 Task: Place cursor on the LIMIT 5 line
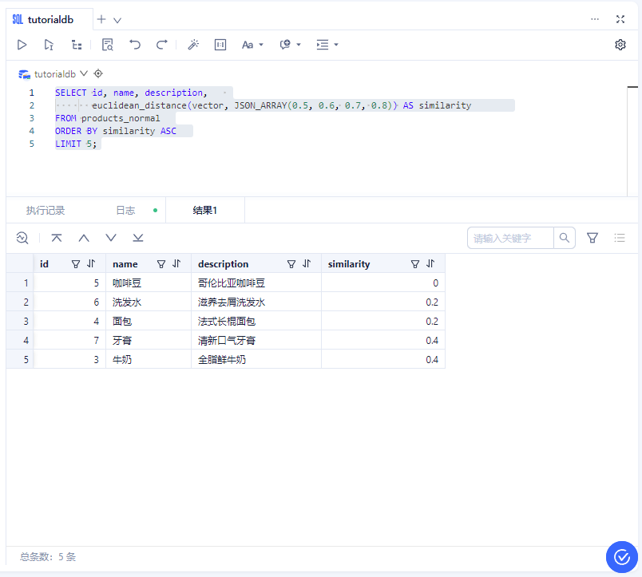pyautogui.click(x=76, y=144)
